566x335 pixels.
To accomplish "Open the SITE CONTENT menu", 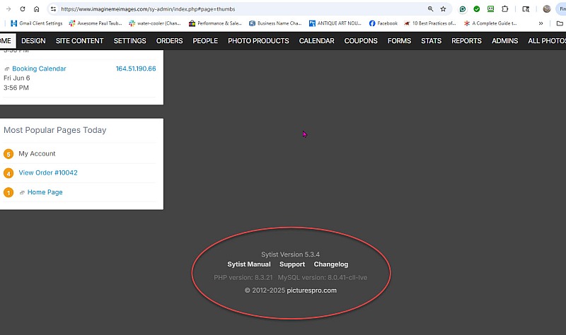I will pyautogui.click(x=79, y=41).
